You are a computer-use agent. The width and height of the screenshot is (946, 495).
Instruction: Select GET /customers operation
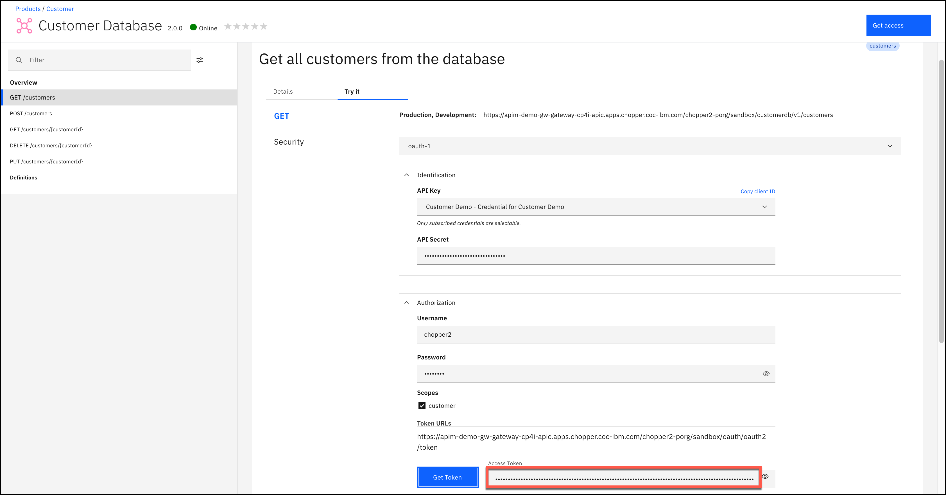[119, 97]
